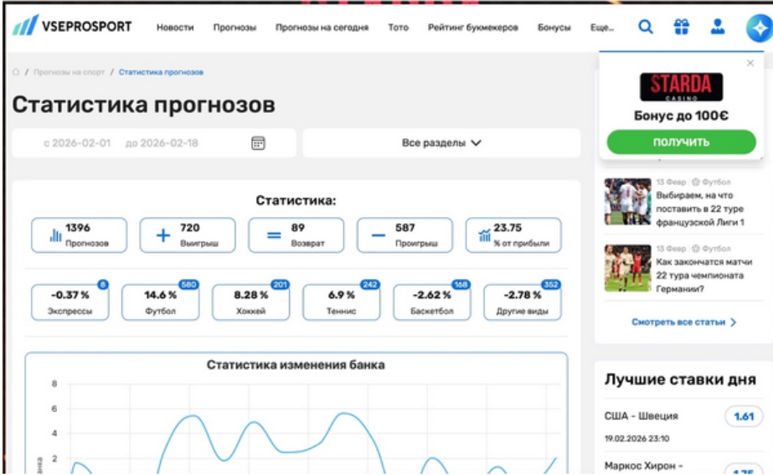Close the Starda casino ad popup
Screen dimensions: 773x475
point(750,63)
